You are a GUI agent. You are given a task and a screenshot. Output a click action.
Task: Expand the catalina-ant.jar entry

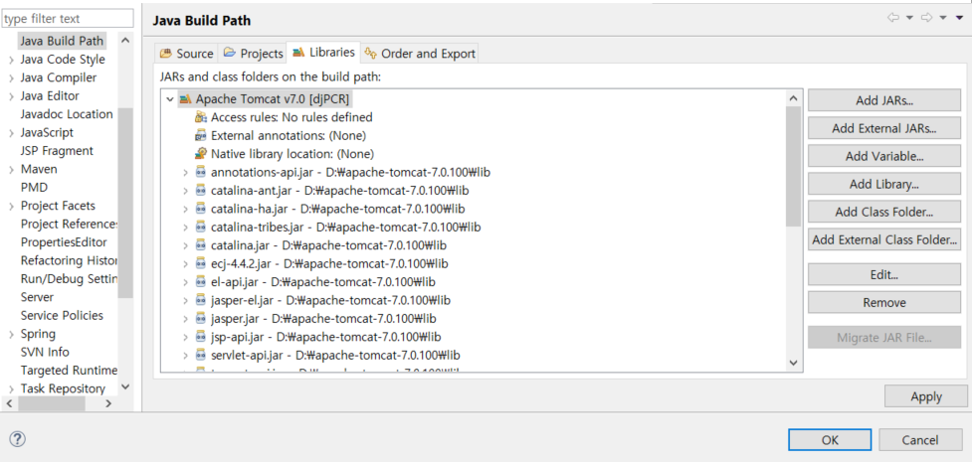(x=185, y=190)
